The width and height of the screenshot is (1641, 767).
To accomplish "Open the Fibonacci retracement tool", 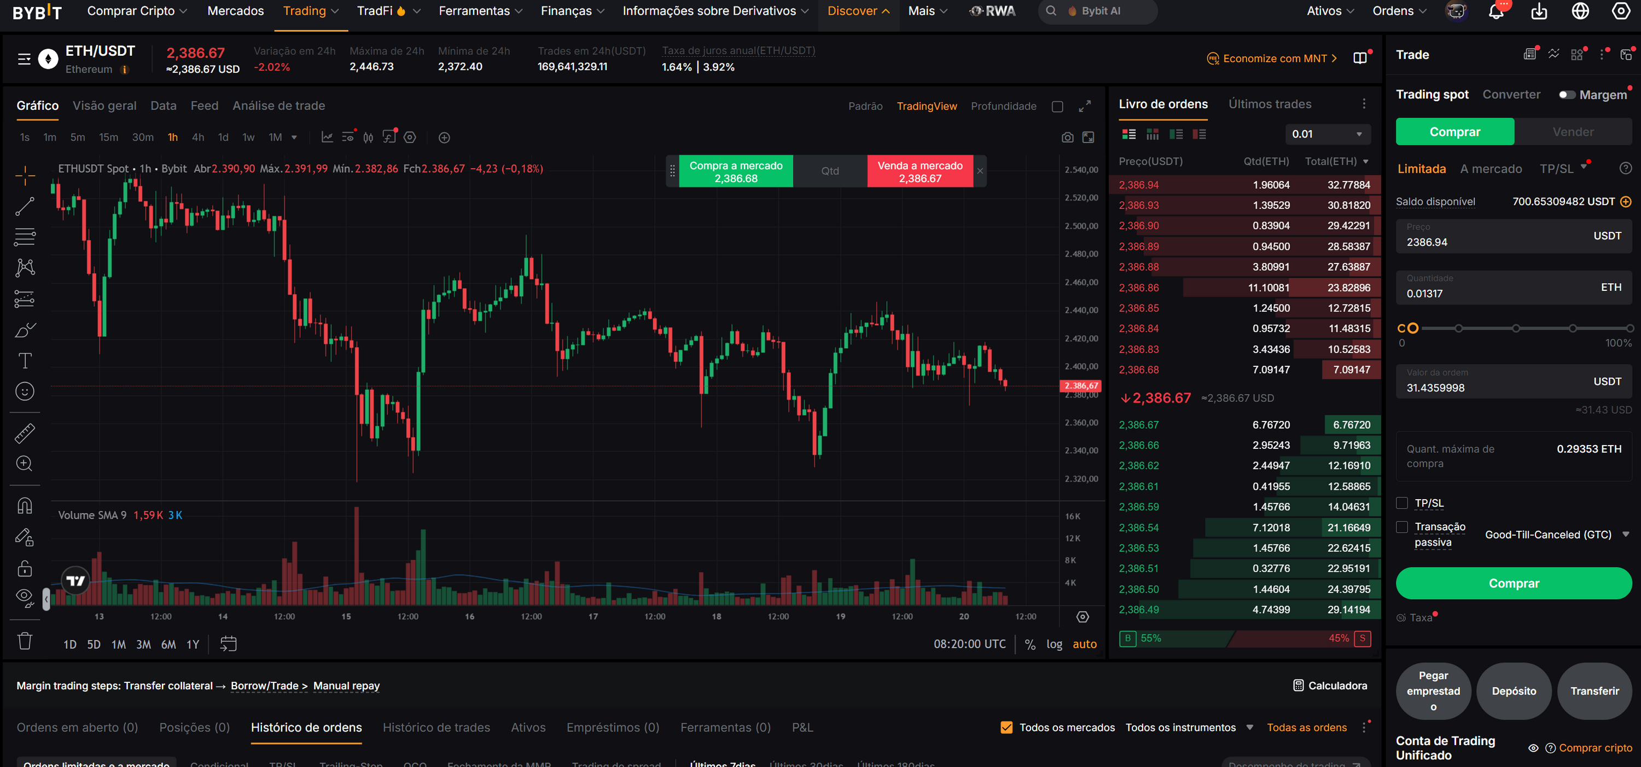I will tap(25, 237).
